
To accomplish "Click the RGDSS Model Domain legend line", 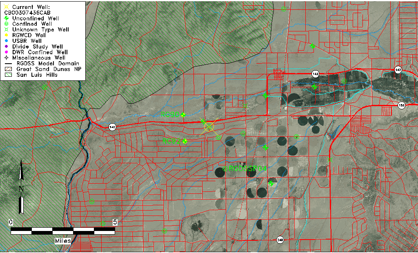I will [x=7, y=64].
